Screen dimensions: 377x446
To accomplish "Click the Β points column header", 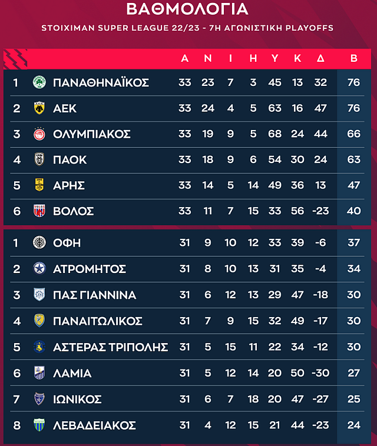I will (x=354, y=58).
